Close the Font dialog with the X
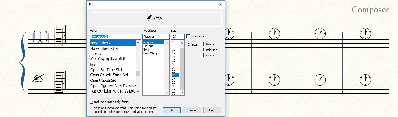This screenshot has height=117, width=398. point(220,5)
